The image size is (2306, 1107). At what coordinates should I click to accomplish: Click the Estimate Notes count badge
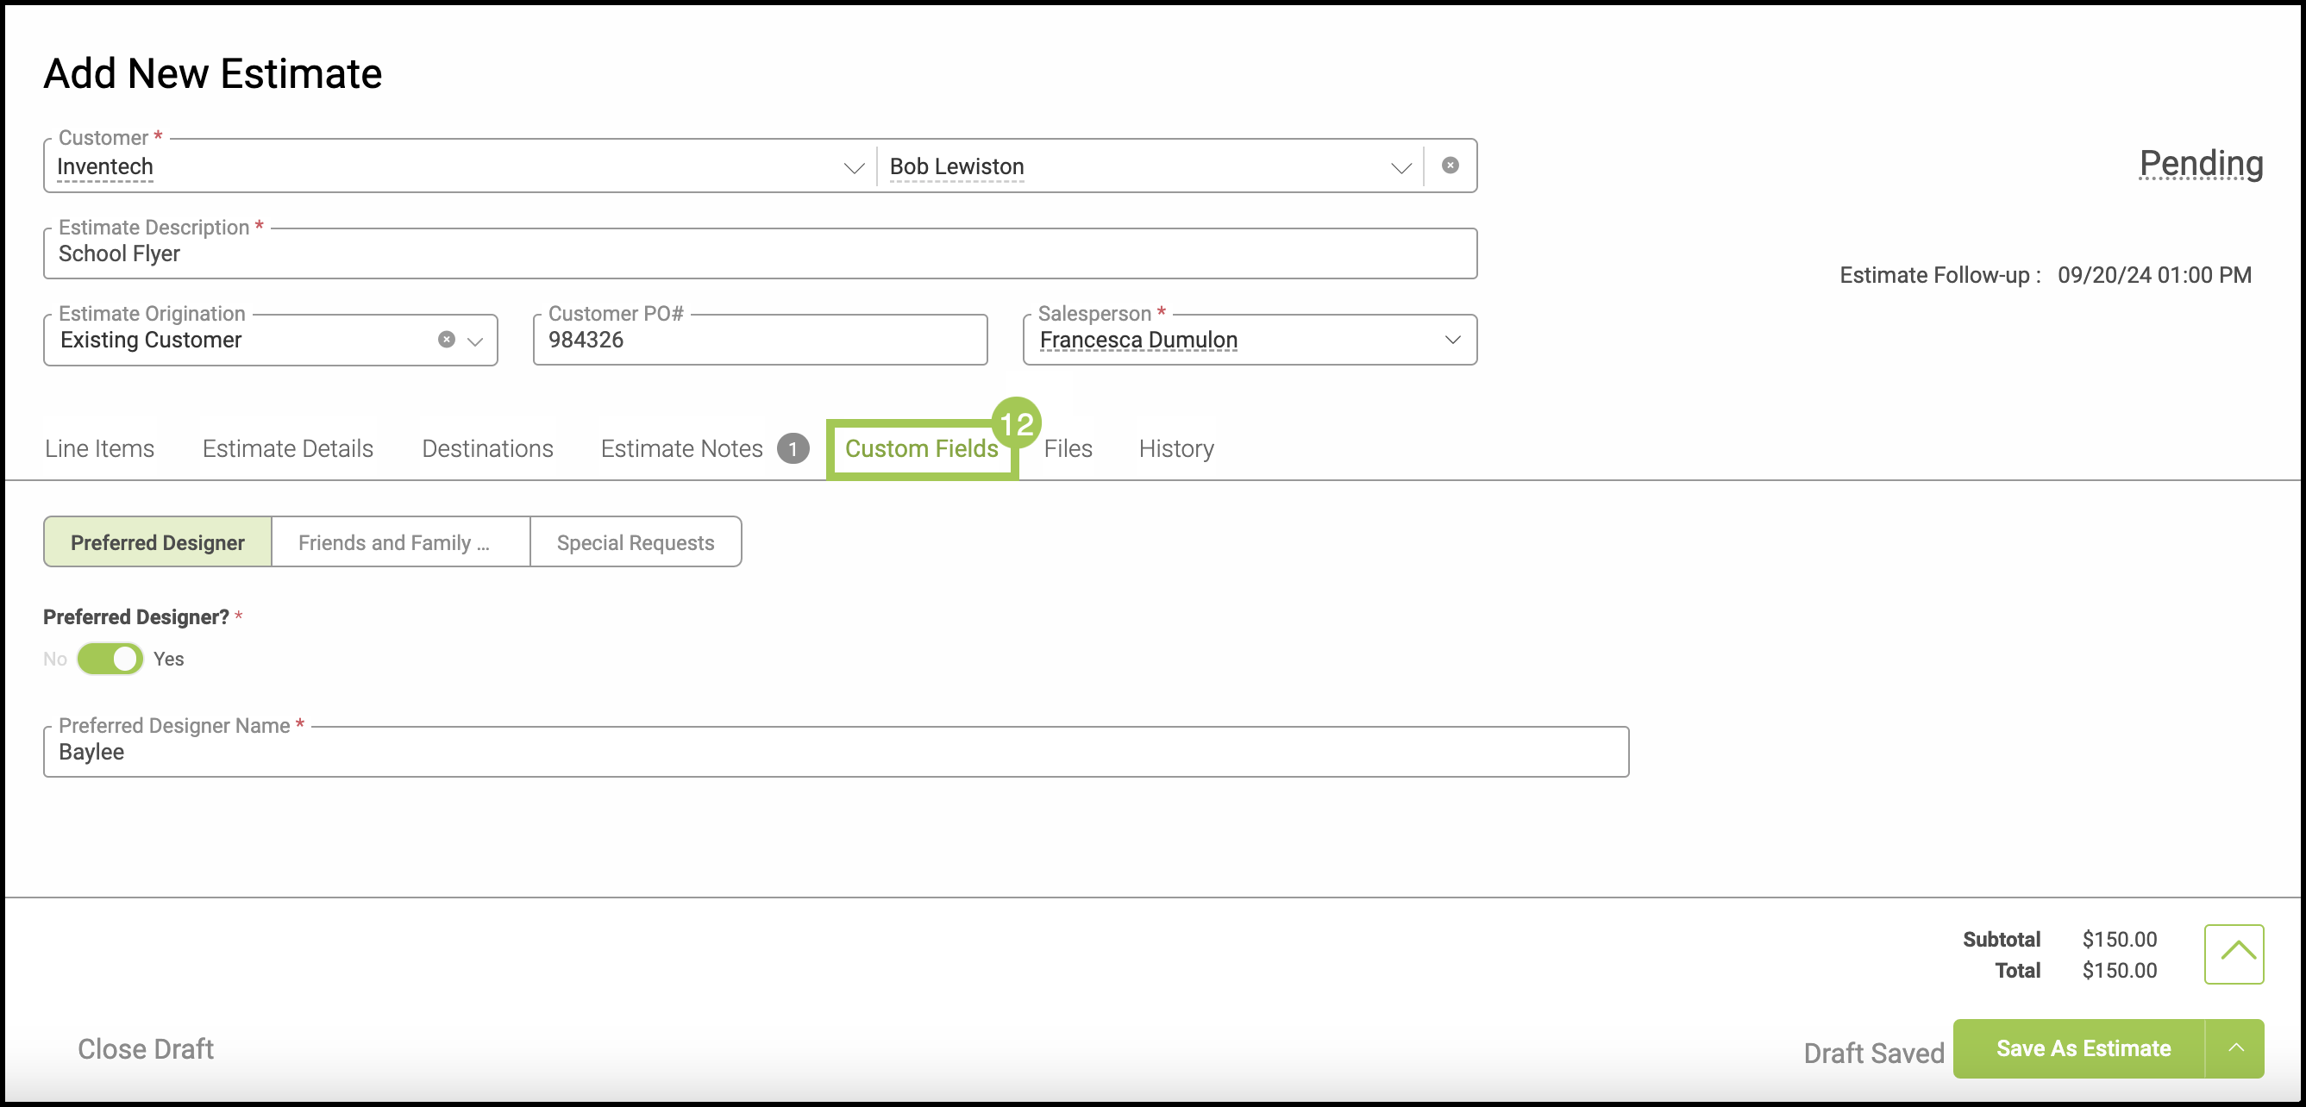(793, 448)
